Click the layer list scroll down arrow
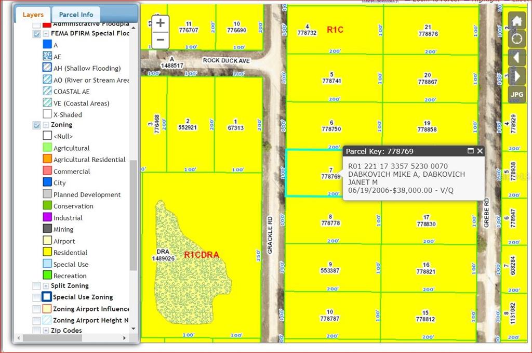This screenshot has width=532, height=353. [x=134, y=329]
